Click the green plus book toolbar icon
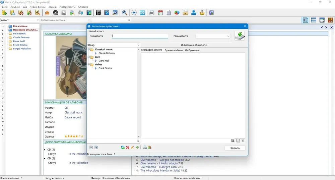Screen dimensions: 335x180 [x=89, y=13]
